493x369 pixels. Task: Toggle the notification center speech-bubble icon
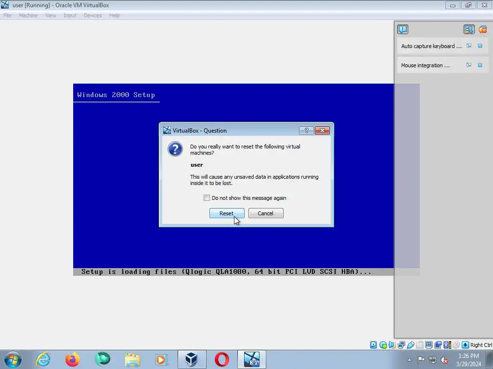pyautogui.click(x=403, y=29)
